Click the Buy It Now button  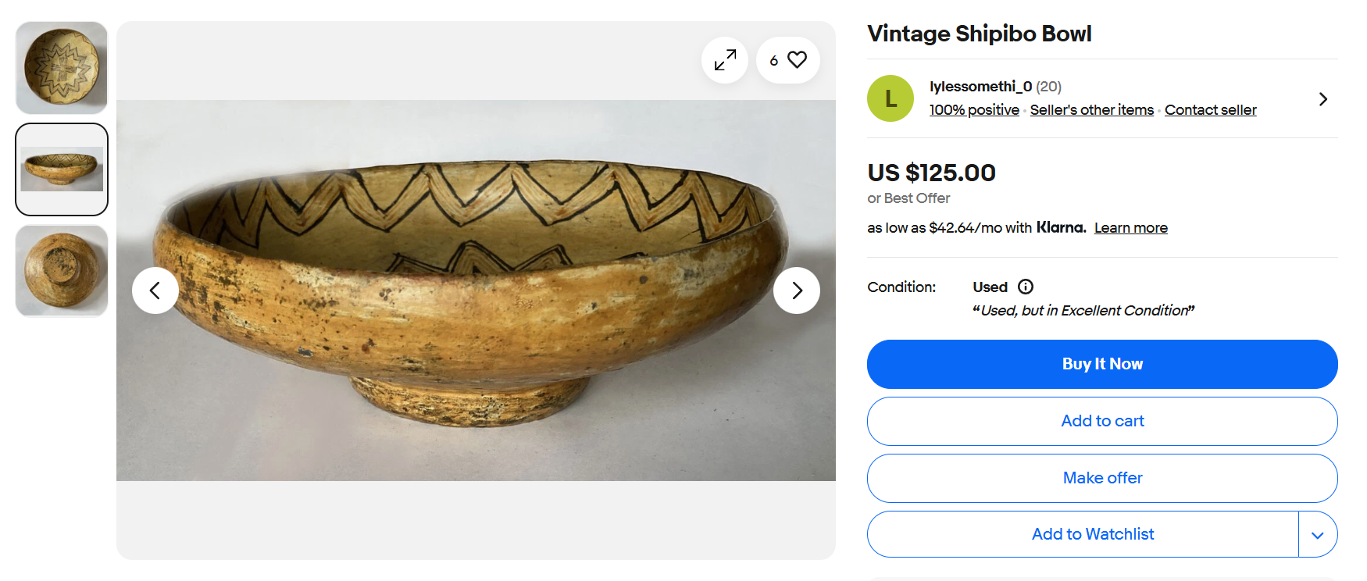(x=1101, y=364)
